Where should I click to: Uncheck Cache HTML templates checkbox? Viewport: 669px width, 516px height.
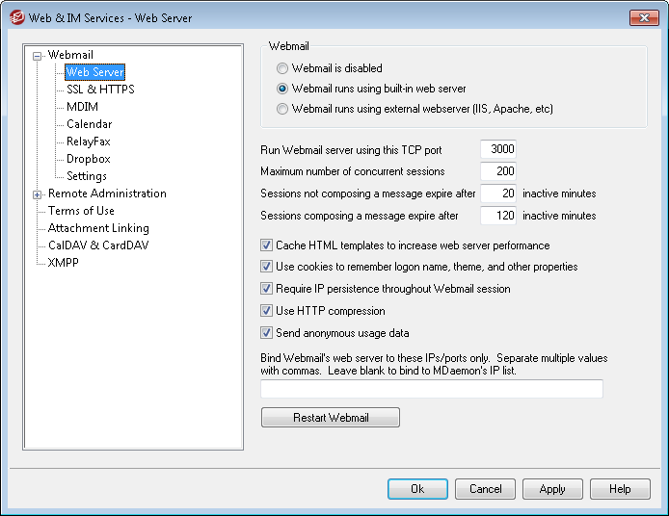point(266,245)
